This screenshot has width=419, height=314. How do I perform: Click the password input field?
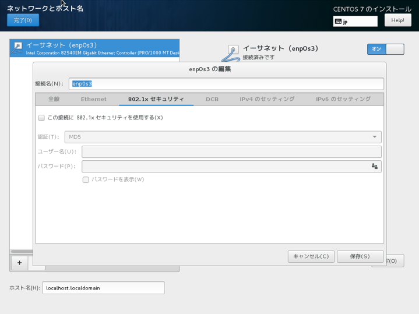(231, 166)
